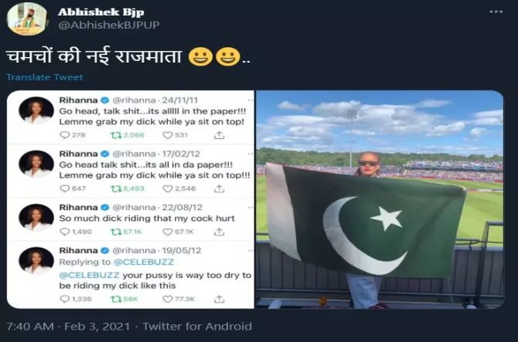Click the Abhishek Bjp display name

click(x=101, y=12)
